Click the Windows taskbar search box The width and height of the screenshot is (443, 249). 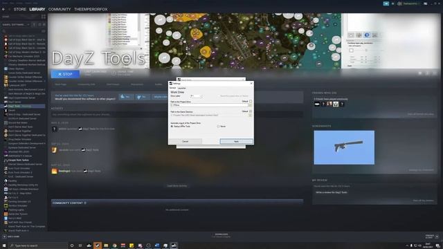click(38, 246)
